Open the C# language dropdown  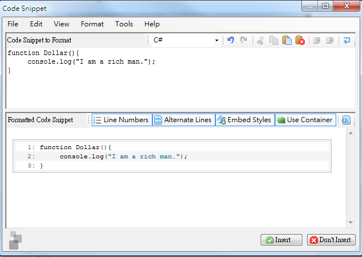tap(217, 41)
